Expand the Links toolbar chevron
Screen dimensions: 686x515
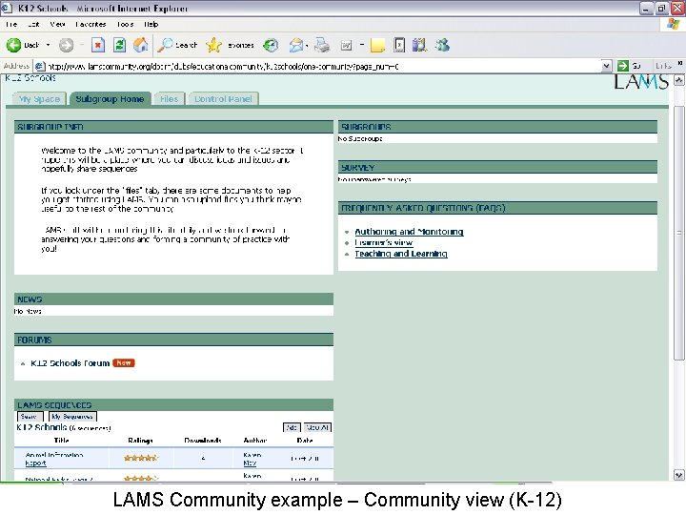pos(680,64)
